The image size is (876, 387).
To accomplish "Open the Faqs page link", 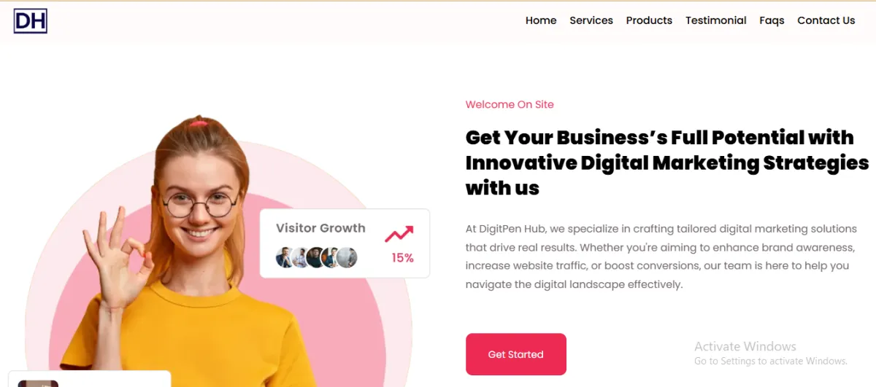I will (772, 20).
